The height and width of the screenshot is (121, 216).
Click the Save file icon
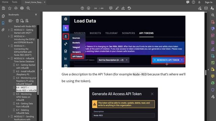tap(3, 8)
